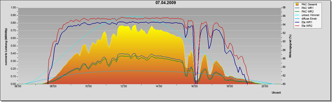Click the 08:00 tick label
Viewport: 332px width, 102px height.
point(53,86)
